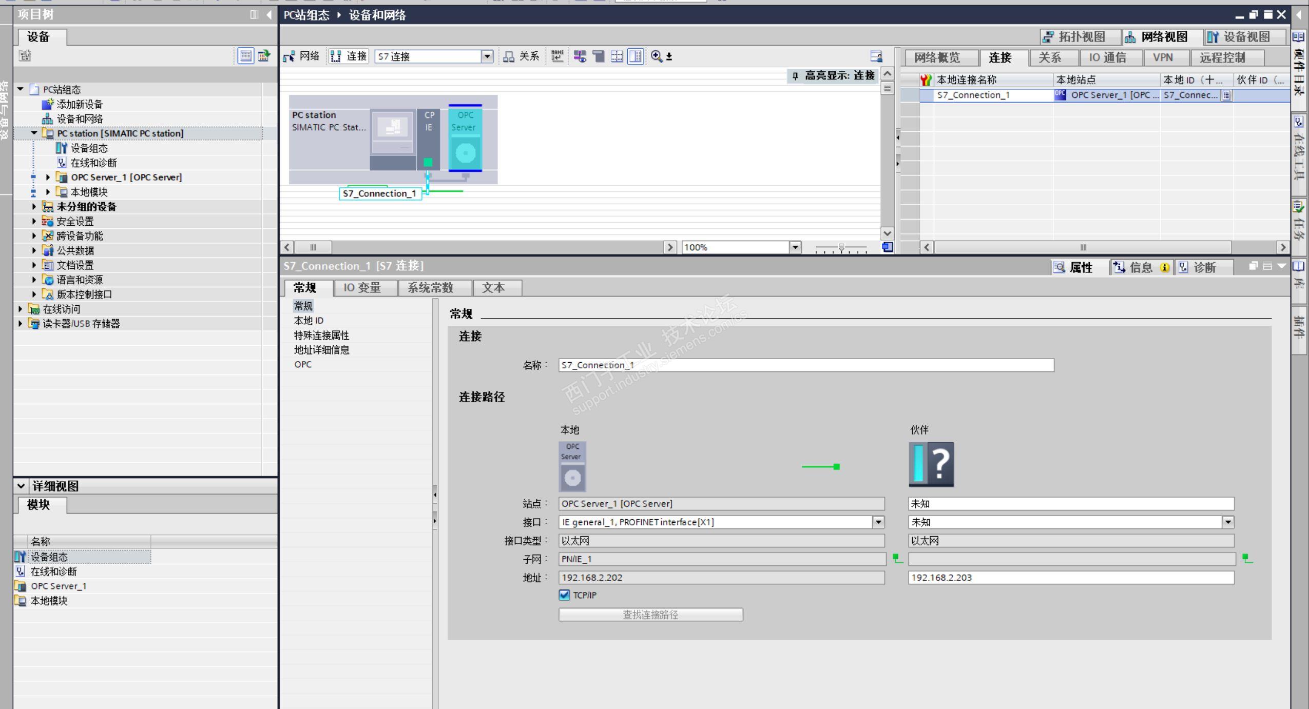Image resolution: width=1309 pixels, height=709 pixels.
Task: Select 地址详细信息 in properties navigation
Action: coord(321,350)
